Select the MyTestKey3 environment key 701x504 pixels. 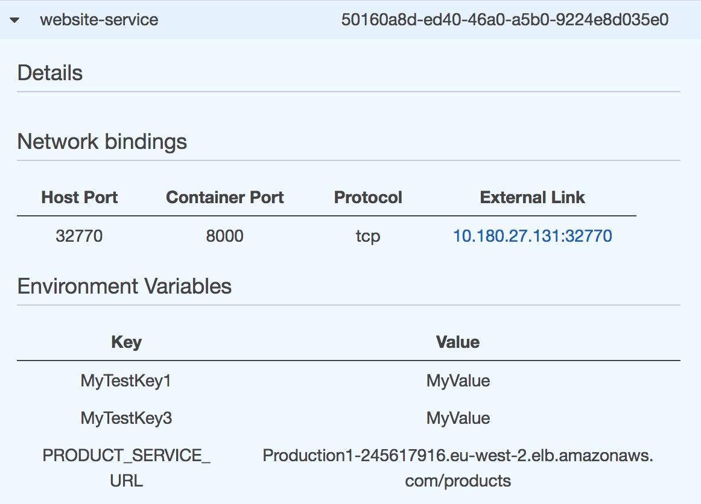click(x=126, y=418)
